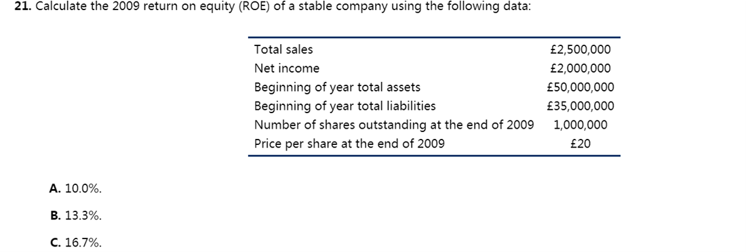Click 'Number of shares outstanding' row label
Viewport: 746px width, 252px height.
[x=394, y=125]
